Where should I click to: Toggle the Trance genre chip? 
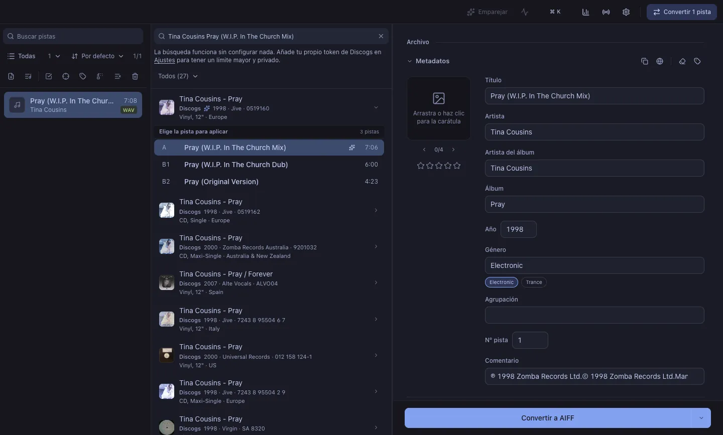[x=534, y=282]
